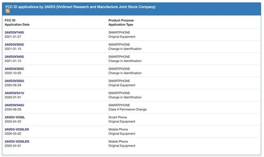
Task: Open FCC ID 2AVD3-V330L link
Action: pyautogui.click(x=15, y=117)
